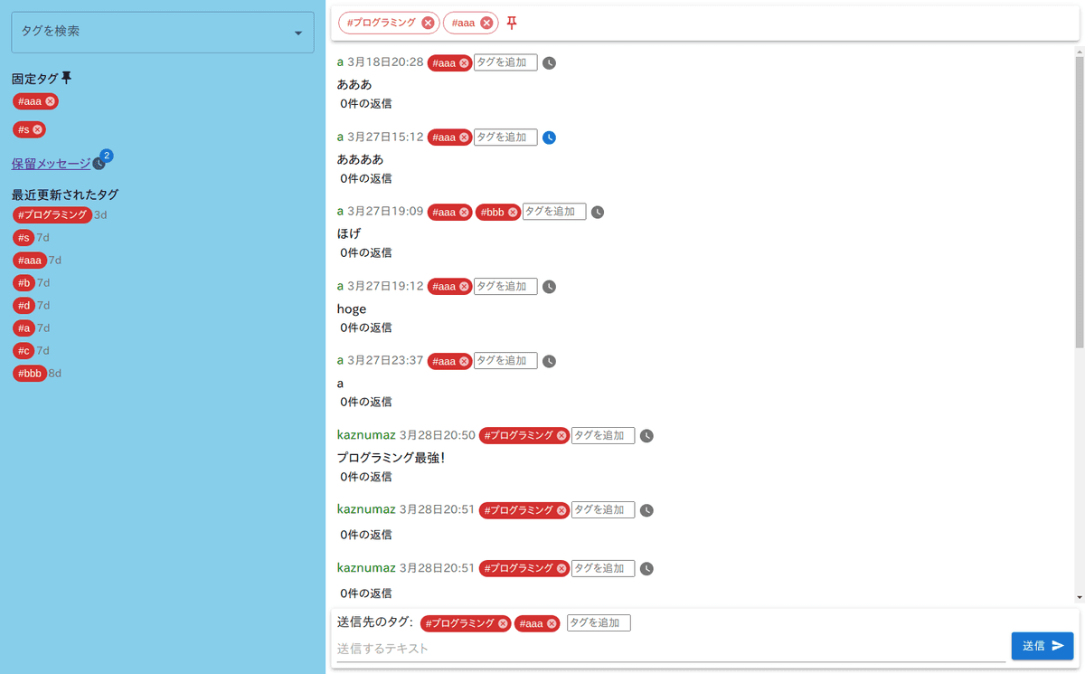This screenshot has height=674, width=1085.
Task: Remove #aaa from the 送信先のタグ row
Action: [x=552, y=623]
